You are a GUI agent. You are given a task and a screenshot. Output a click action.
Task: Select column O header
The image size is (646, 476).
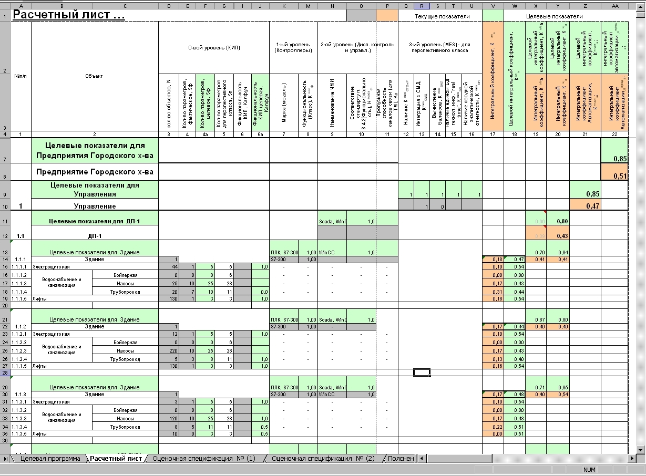tap(361, 6)
